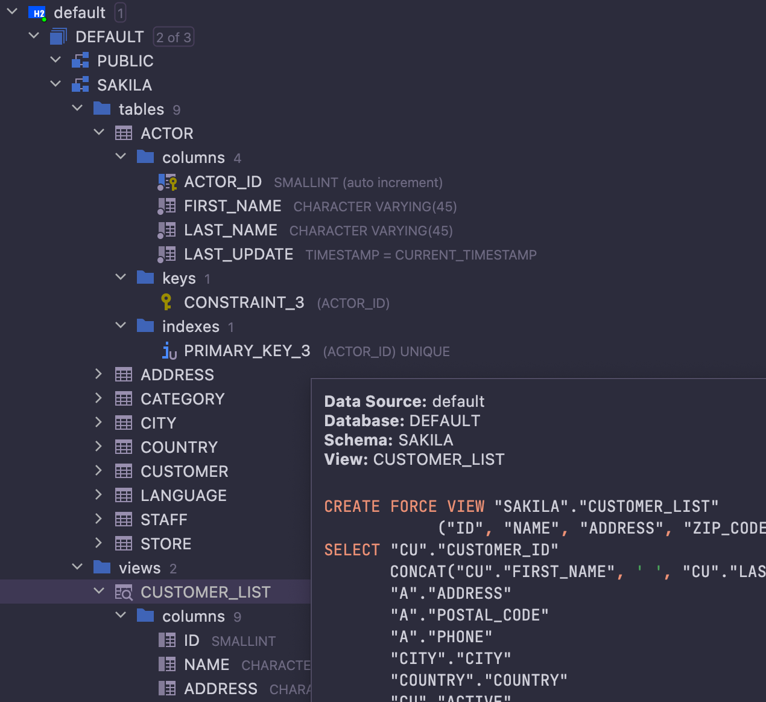This screenshot has width=766, height=702.
Task: Click the tables folder icon
Action: tap(102, 109)
